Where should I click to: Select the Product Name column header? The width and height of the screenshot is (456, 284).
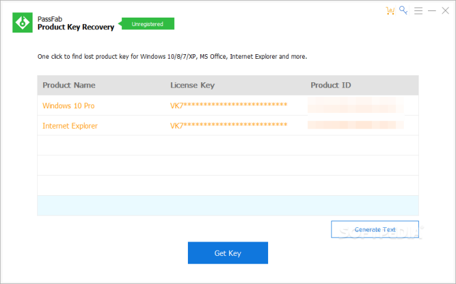click(69, 86)
